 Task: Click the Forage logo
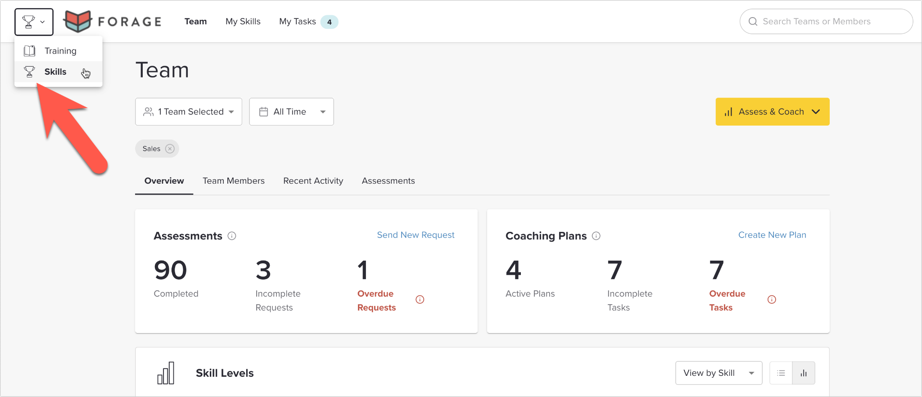coord(113,21)
